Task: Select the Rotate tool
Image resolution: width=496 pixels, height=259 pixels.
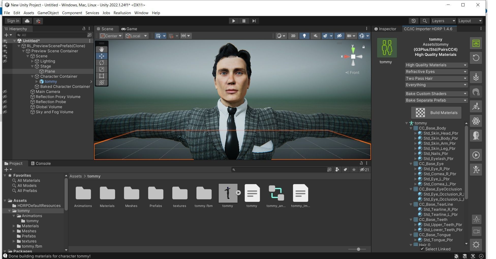Action: click(102, 62)
